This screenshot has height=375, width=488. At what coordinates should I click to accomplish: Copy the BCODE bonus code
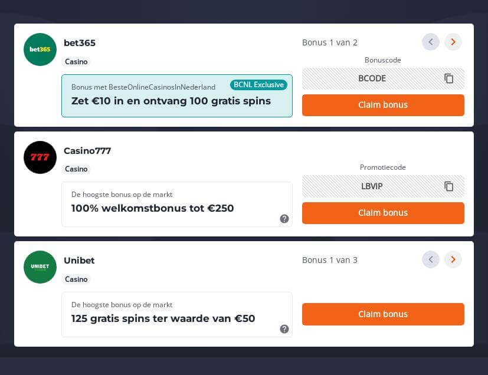[449, 78]
